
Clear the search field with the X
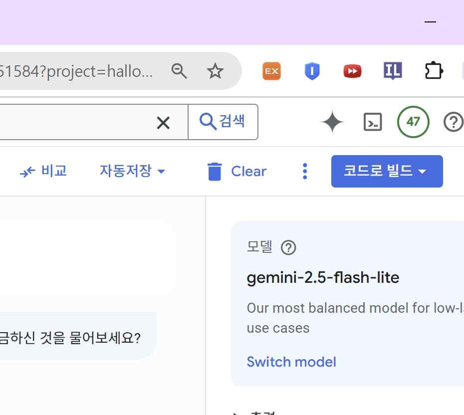point(163,123)
